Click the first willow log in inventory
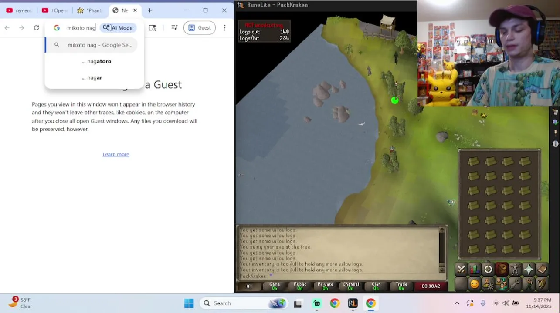This screenshot has width=560, height=313. tap(473, 162)
